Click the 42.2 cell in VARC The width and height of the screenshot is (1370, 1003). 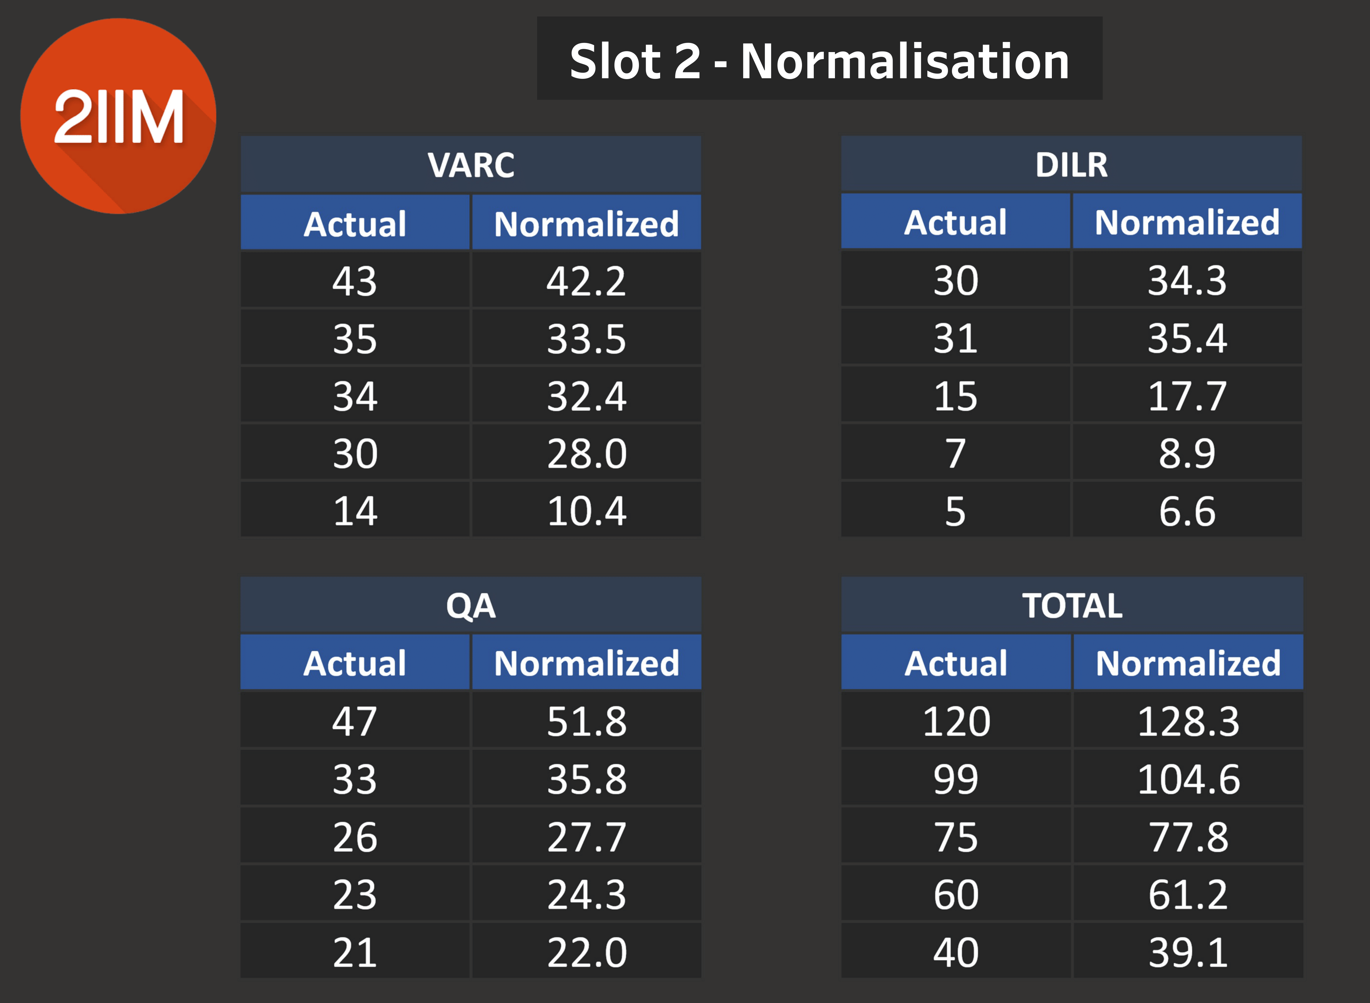tap(586, 281)
